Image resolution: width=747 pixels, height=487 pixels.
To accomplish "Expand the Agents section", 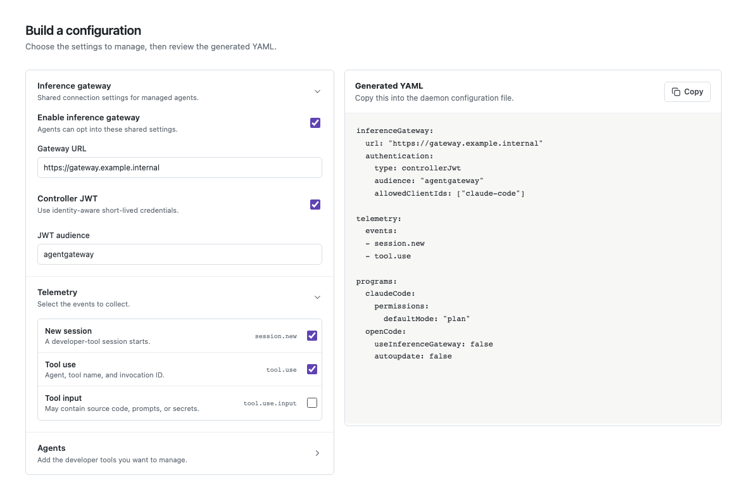I will [x=317, y=453].
